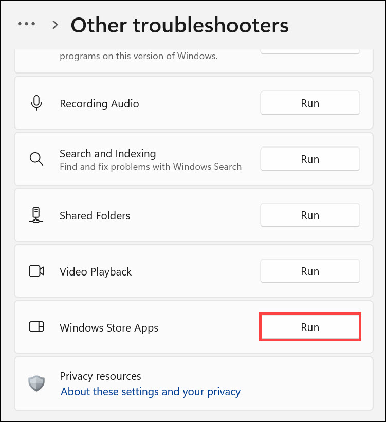Viewport: 386px width, 422px height.
Task: Run the Shared Folders troubleshooter
Action: 310,215
